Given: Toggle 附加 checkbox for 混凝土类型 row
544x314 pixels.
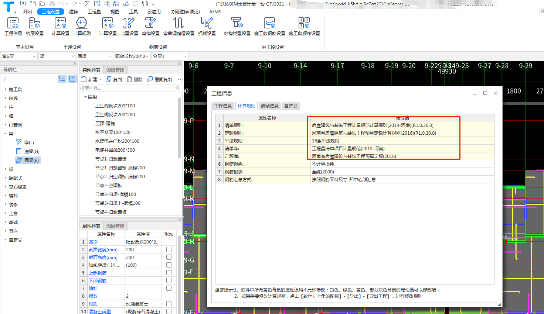Looking at the screenshot, I should tap(169, 311).
